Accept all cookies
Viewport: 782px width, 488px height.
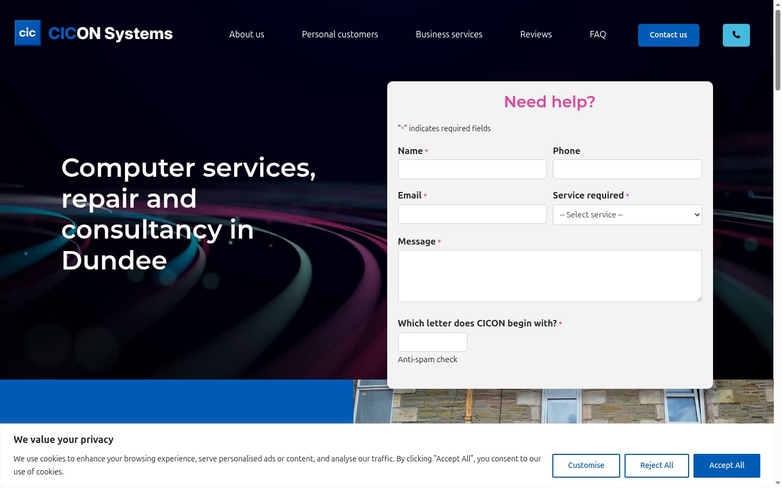tap(727, 466)
